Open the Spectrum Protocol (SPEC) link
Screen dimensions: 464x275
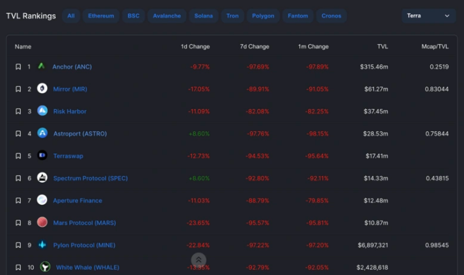[90, 178]
